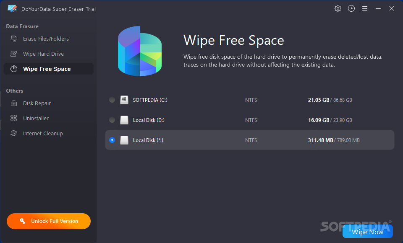The width and height of the screenshot is (403, 243).
Task: Switch to Wipe Hard Drive
Action: pyautogui.click(x=49, y=54)
